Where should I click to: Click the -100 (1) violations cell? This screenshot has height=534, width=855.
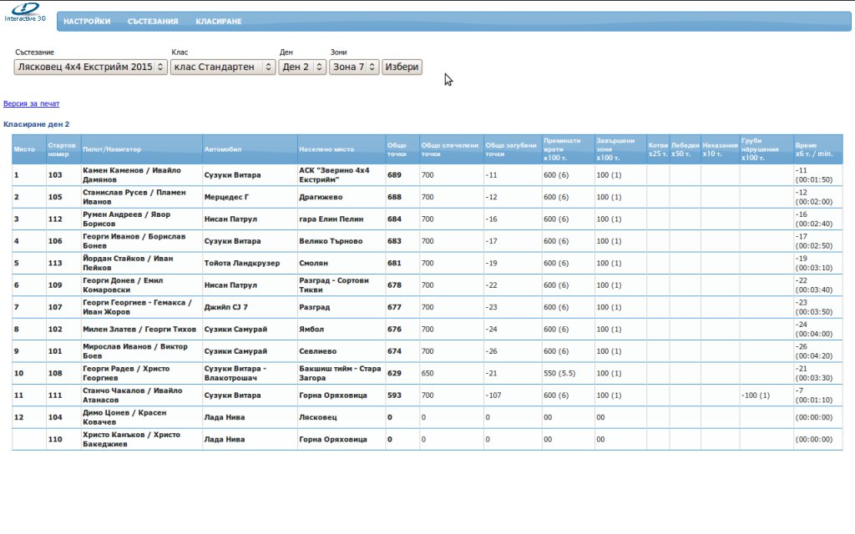pyautogui.click(x=766, y=395)
